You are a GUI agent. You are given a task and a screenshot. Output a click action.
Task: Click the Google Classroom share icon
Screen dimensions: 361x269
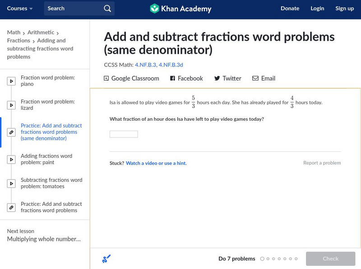tap(106, 78)
